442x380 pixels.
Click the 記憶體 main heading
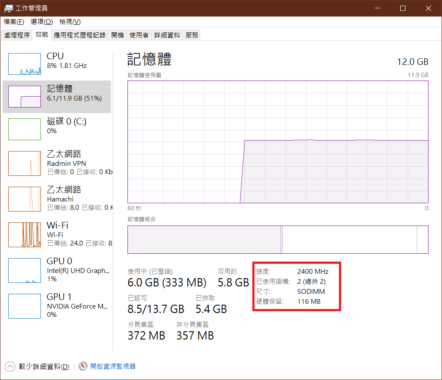(149, 59)
